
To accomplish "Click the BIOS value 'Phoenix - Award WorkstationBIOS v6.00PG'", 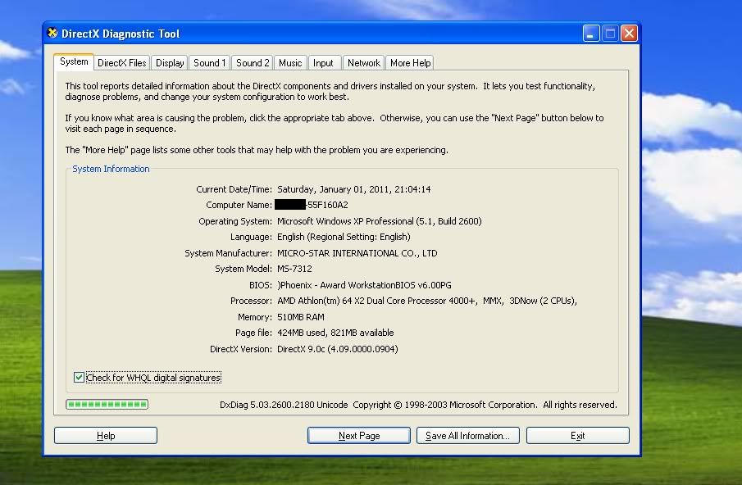I will pyautogui.click(x=364, y=285).
